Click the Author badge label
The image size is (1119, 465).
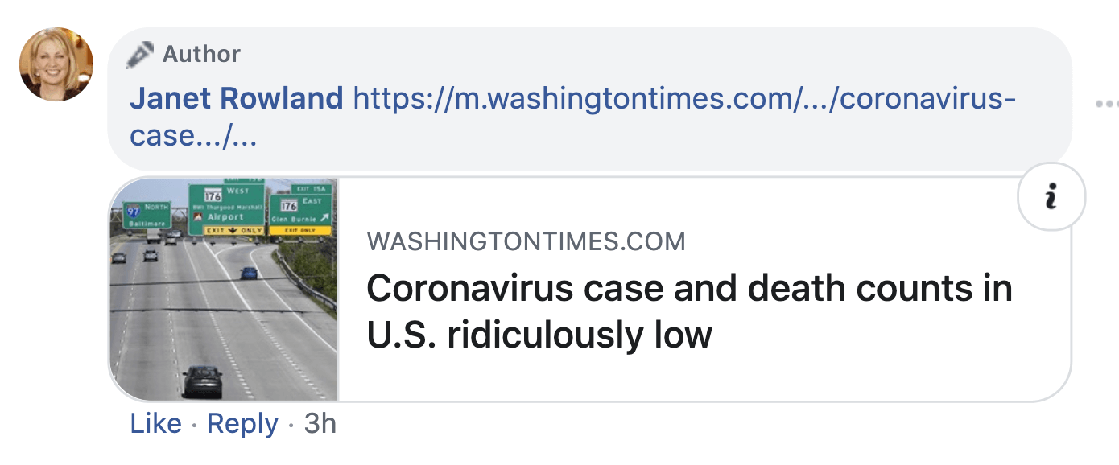[201, 55]
